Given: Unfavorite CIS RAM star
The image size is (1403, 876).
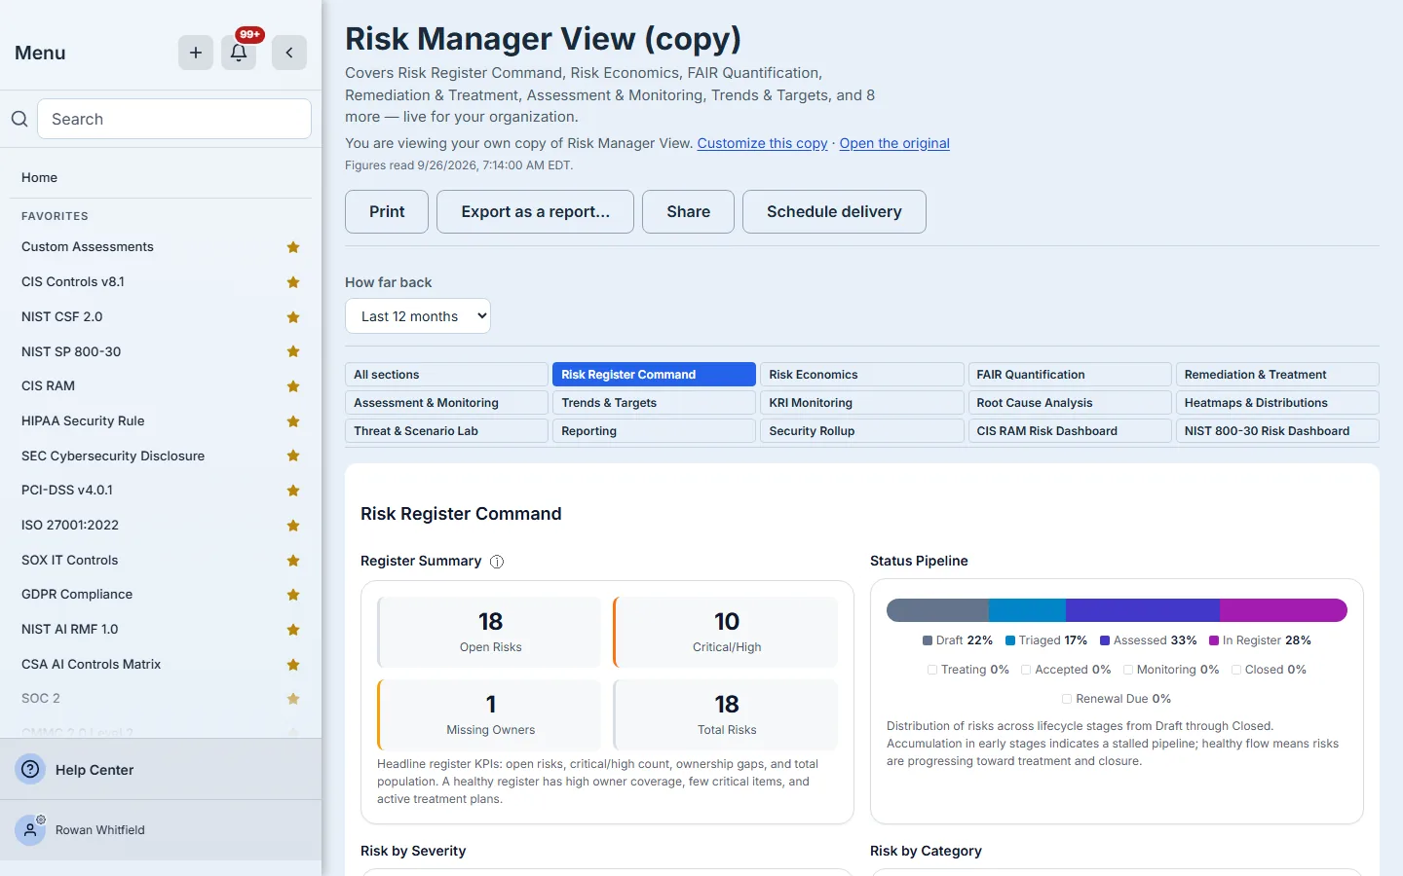Looking at the screenshot, I should (x=293, y=386).
